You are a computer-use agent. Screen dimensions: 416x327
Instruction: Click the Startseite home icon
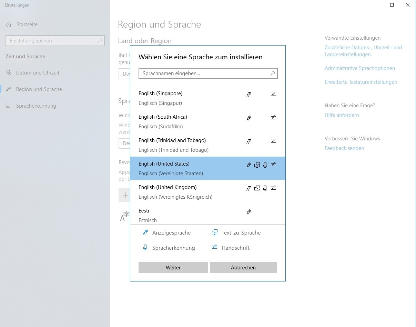[x=9, y=24]
